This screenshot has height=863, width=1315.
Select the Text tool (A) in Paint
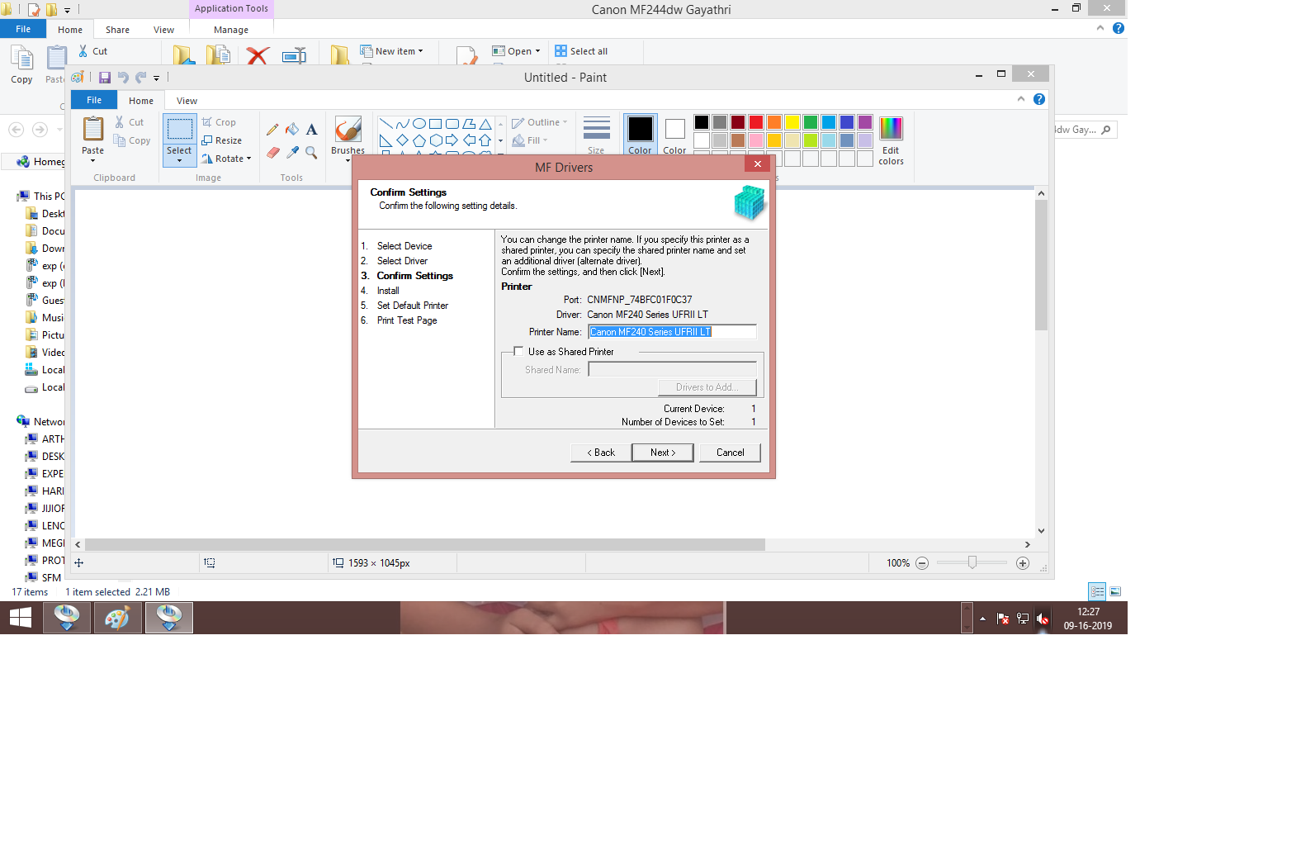[311, 129]
